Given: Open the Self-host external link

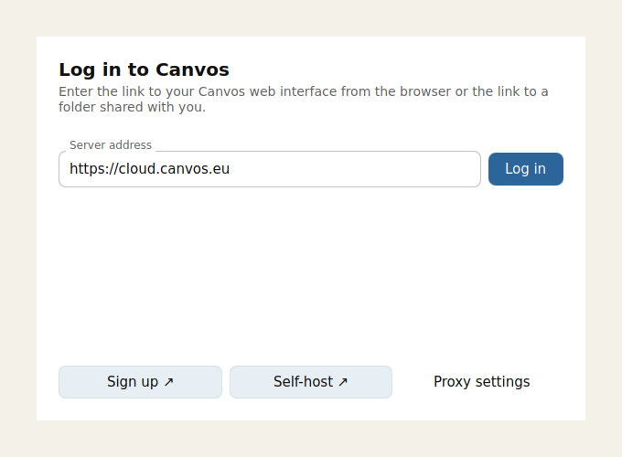Looking at the screenshot, I should coord(311,382).
